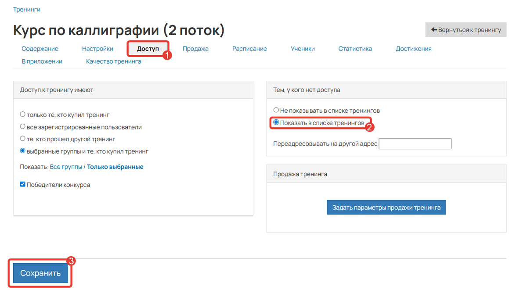Viewport: 527px width, 290px height.
Task: Click the redirect address input field
Action: 415,143
